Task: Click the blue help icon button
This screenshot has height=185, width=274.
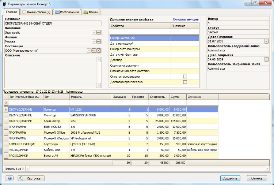Action: (x=10, y=178)
